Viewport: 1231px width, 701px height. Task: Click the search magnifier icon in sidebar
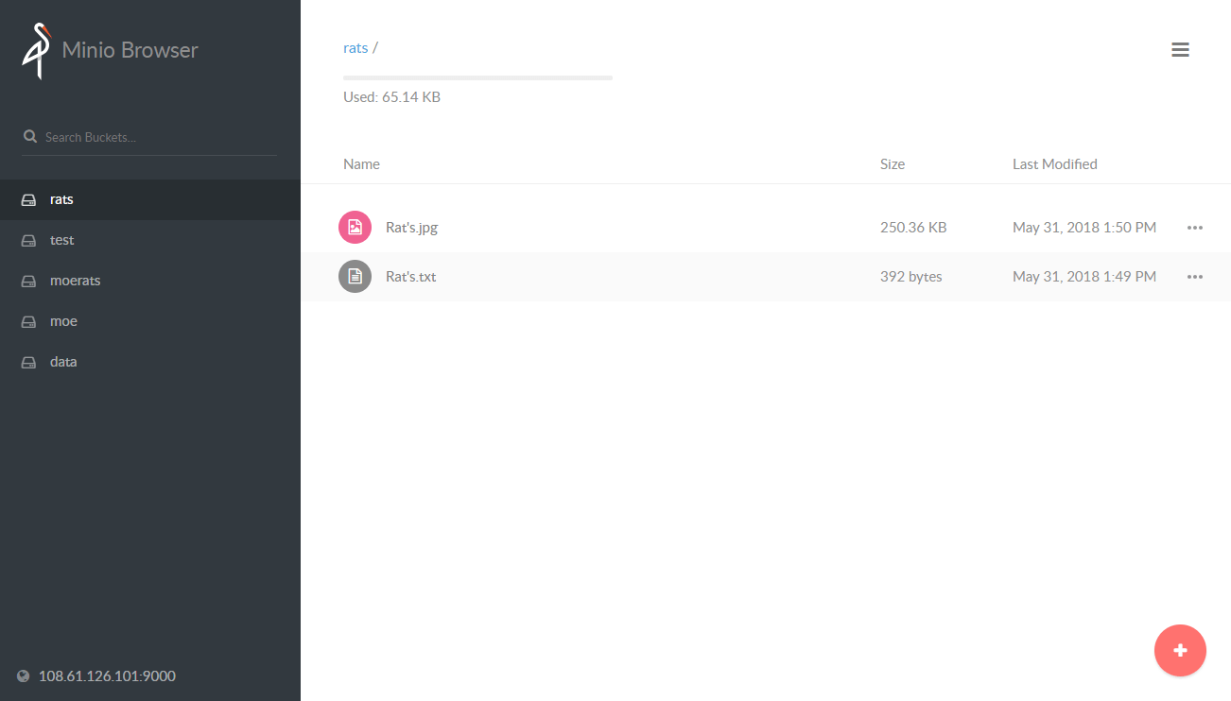point(30,137)
